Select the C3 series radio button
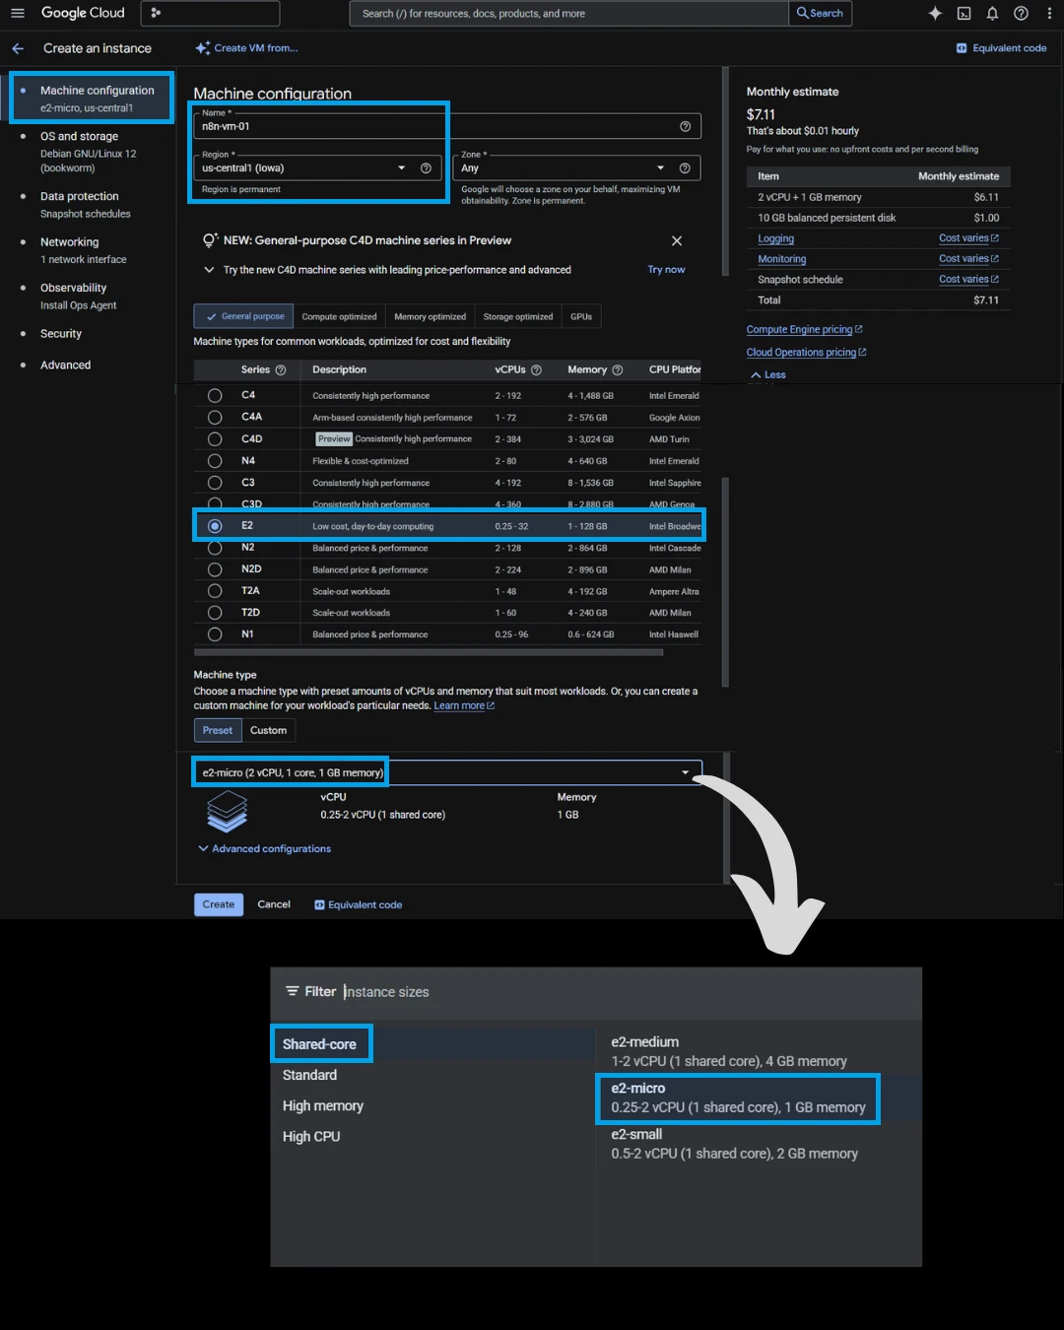 215,483
